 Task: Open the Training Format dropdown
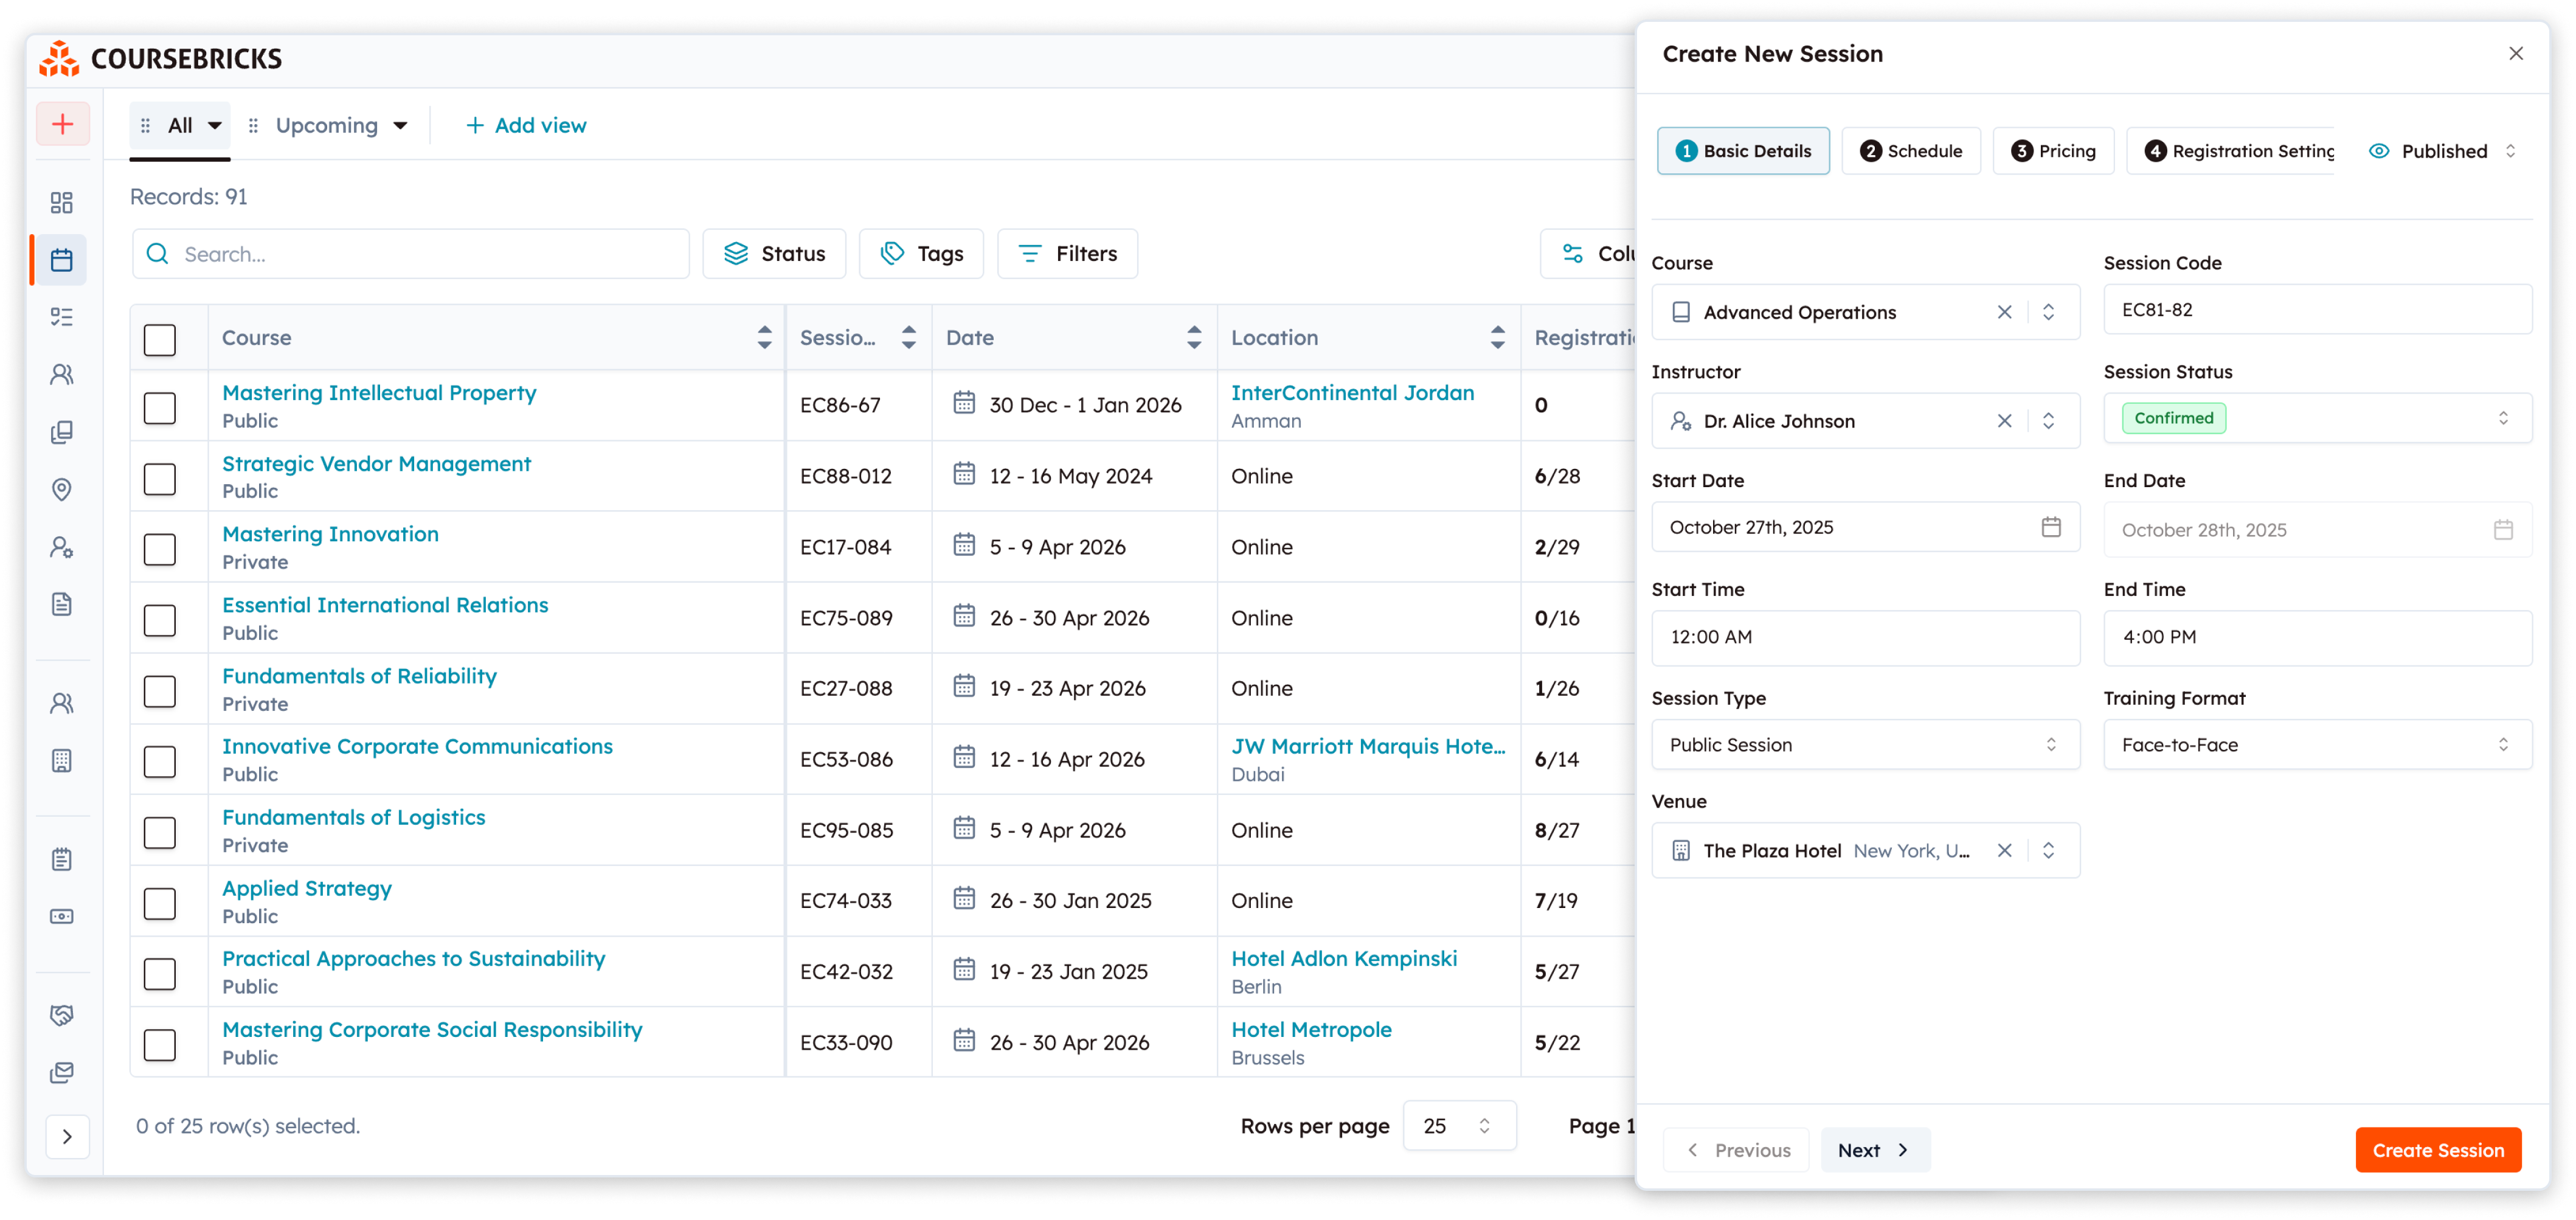coord(2316,744)
